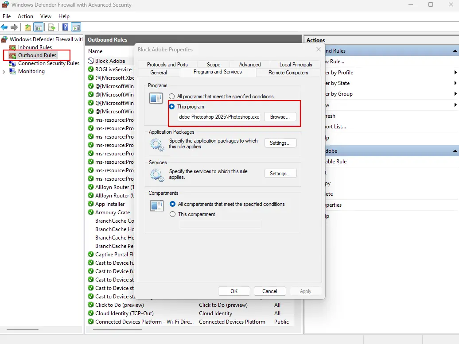Click the Browse button next to Photoshop.exe path
This screenshot has width=459, height=344.
[280, 117]
